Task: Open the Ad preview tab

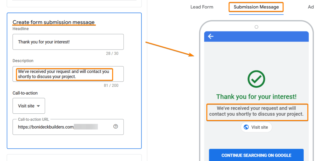Action: click(311, 7)
